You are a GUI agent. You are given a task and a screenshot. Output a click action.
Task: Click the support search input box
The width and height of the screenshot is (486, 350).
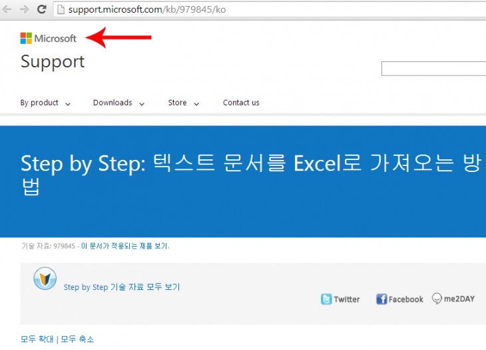433,69
